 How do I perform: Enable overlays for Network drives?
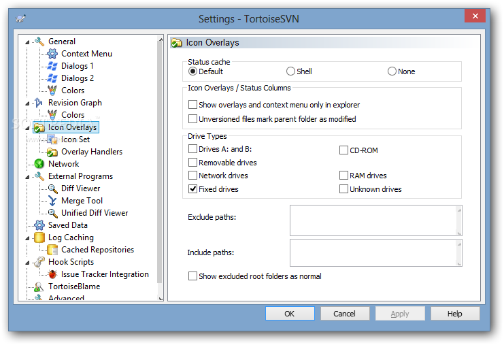(x=192, y=176)
